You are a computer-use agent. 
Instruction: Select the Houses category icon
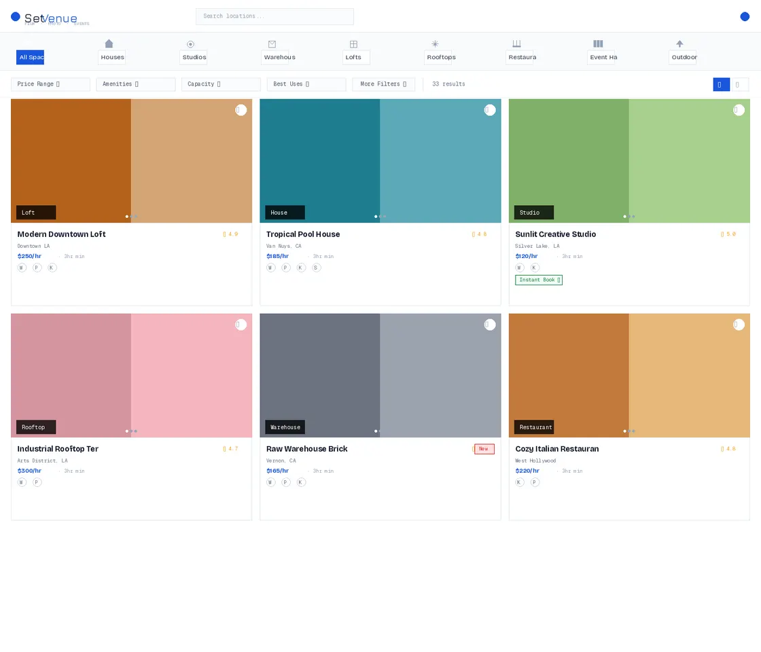click(x=109, y=44)
